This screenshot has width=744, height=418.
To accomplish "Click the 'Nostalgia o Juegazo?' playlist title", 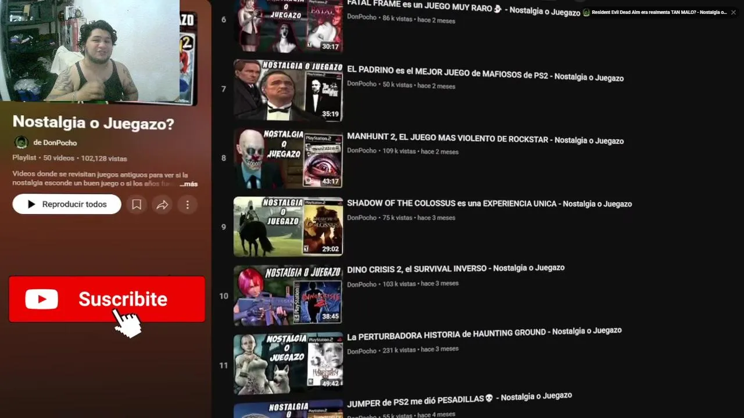I will [x=93, y=122].
